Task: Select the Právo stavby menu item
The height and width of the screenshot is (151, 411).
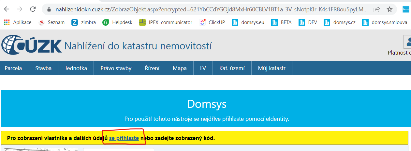Action: pyautogui.click(x=116, y=68)
